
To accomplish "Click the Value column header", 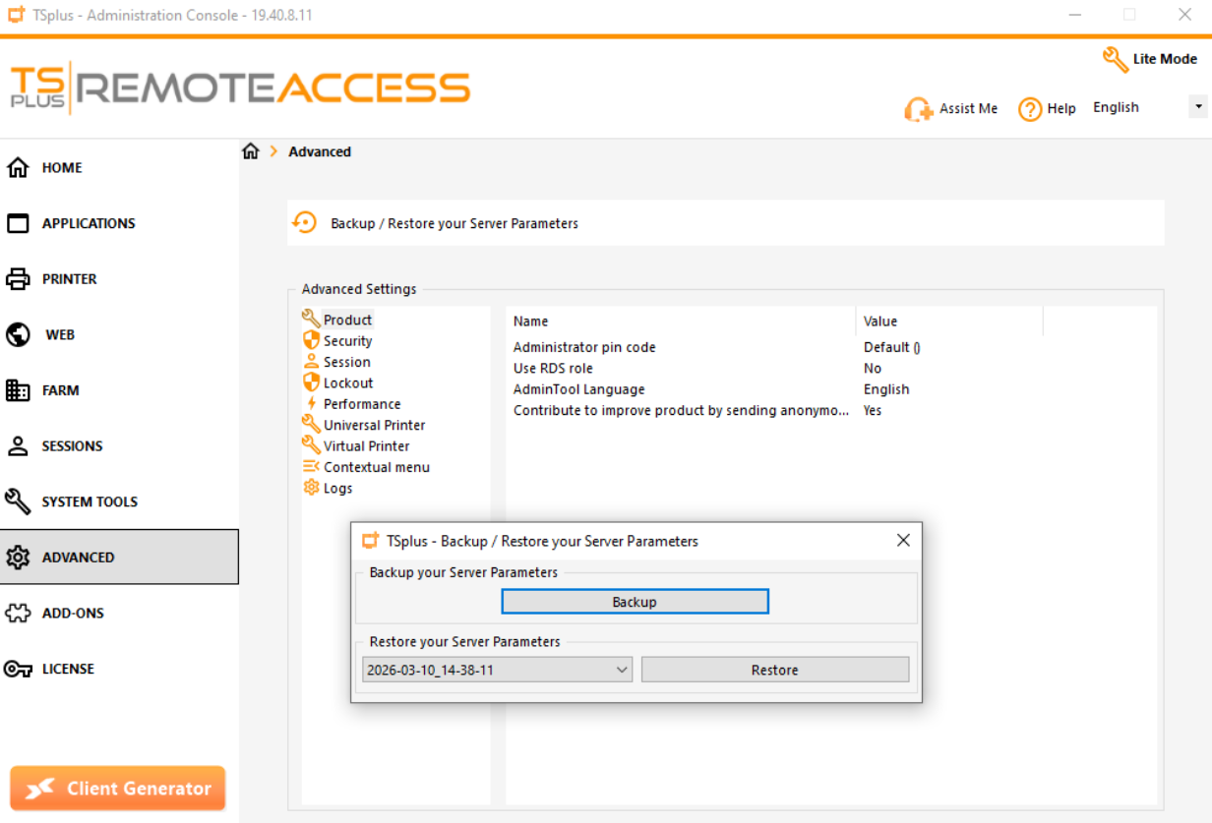I will coord(949,322).
